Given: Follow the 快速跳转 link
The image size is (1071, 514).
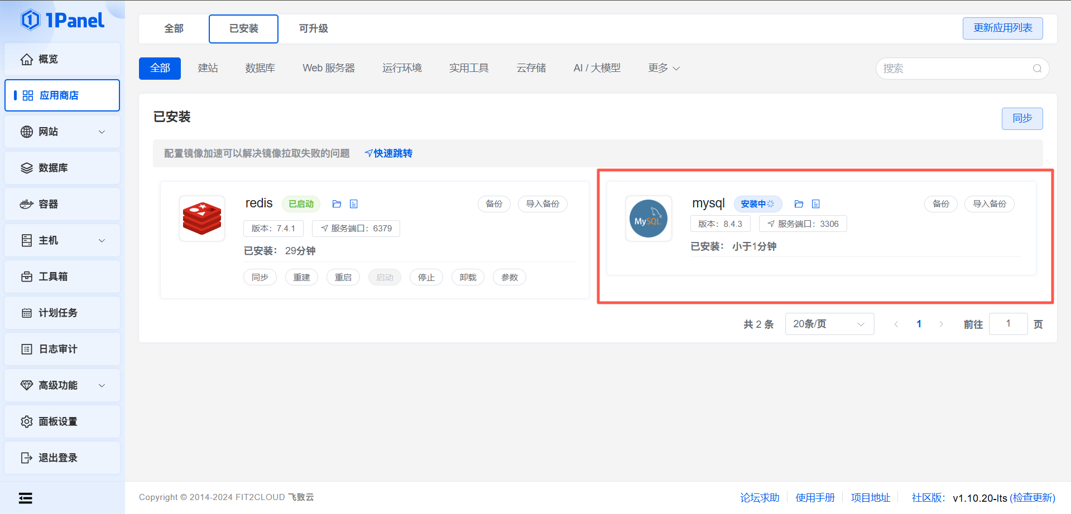Looking at the screenshot, I should 388,153.
